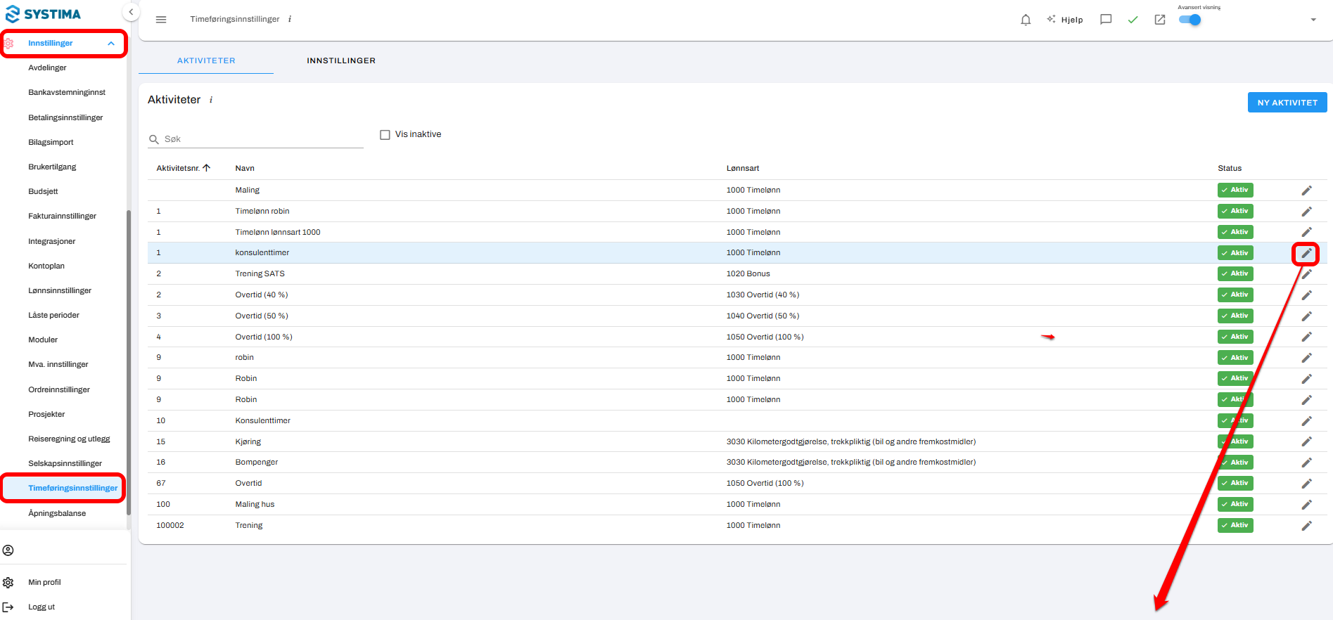1333x620 pixels.
Task: Sort by Aktivitetsnr. column header
Action: pos(183,168)
